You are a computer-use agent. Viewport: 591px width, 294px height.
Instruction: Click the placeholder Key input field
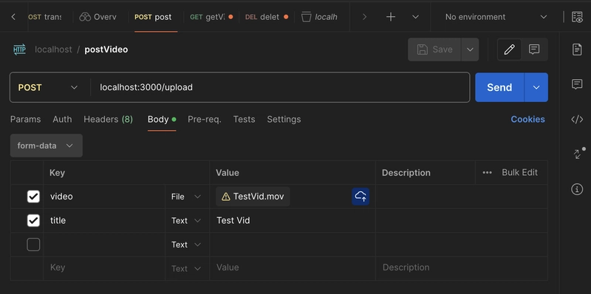pos(104,267)
